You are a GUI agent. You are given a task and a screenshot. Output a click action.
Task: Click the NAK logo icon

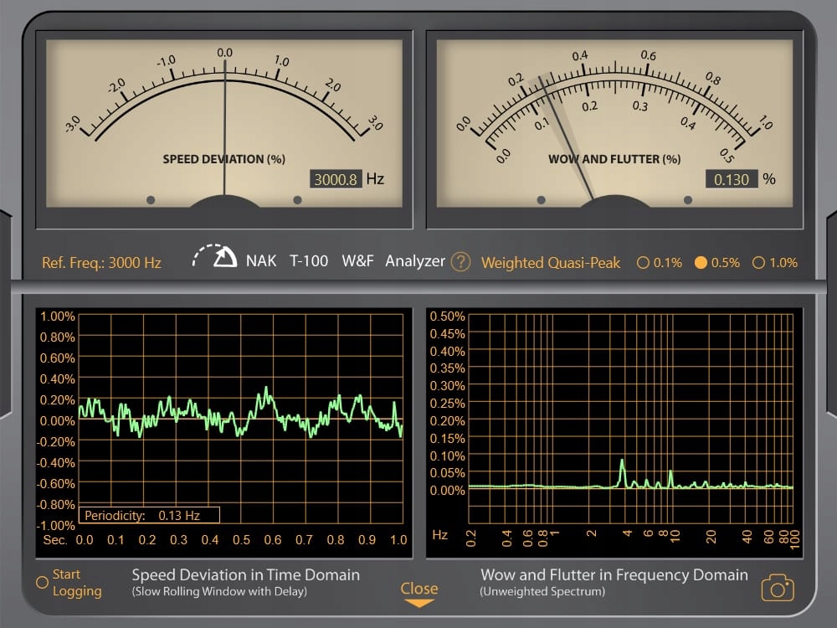click(x=216, y=257)
